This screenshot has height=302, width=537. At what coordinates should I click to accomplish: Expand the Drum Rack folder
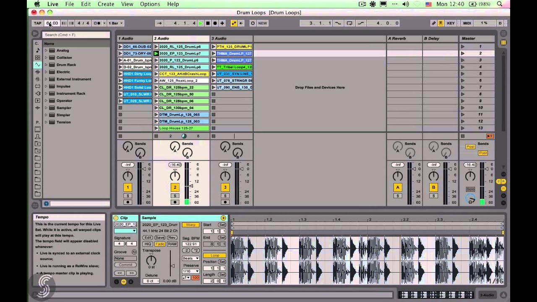46,65
